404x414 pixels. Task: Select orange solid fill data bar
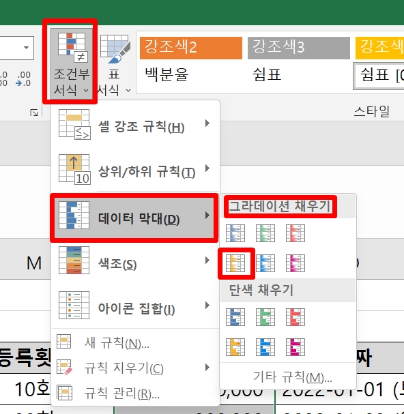click(x=235, y=347)
